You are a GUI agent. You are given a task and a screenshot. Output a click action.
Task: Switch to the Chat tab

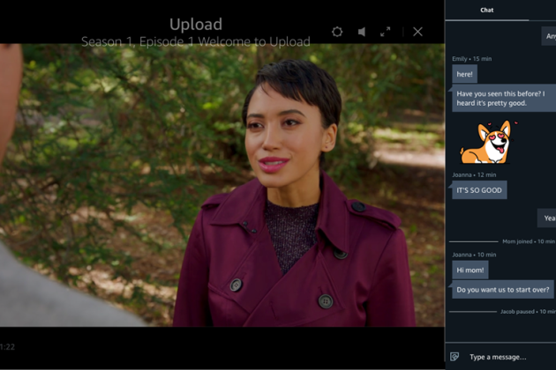click(x=486, y=11)
